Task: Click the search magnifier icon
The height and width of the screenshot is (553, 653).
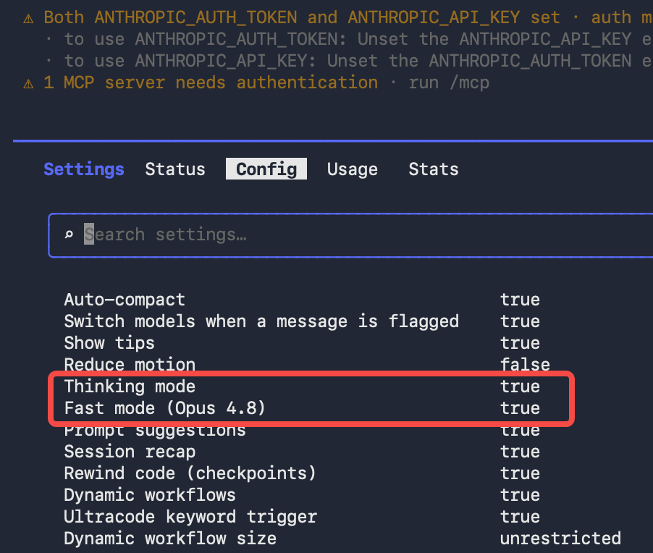Action: pyautogui.click(x=69, y=235)
